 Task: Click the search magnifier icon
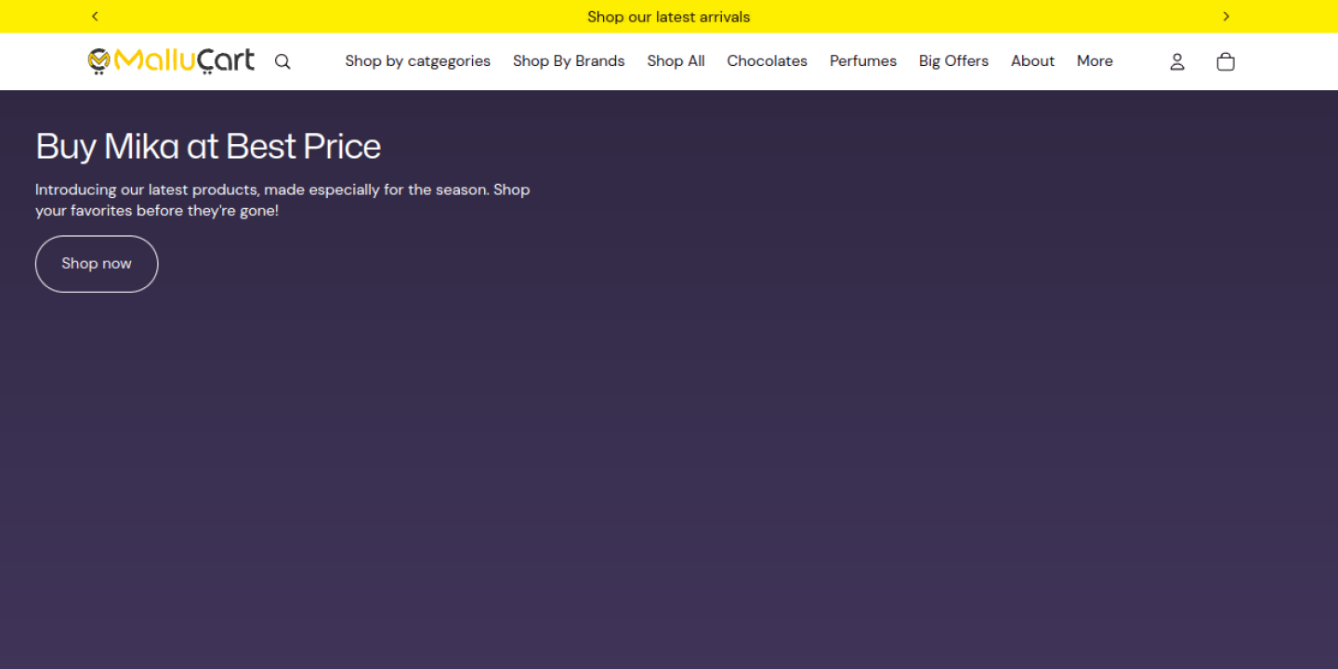coord(282,61)
